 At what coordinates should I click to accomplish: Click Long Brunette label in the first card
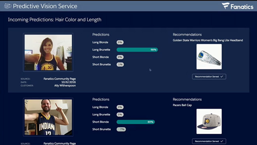point(101,50)
